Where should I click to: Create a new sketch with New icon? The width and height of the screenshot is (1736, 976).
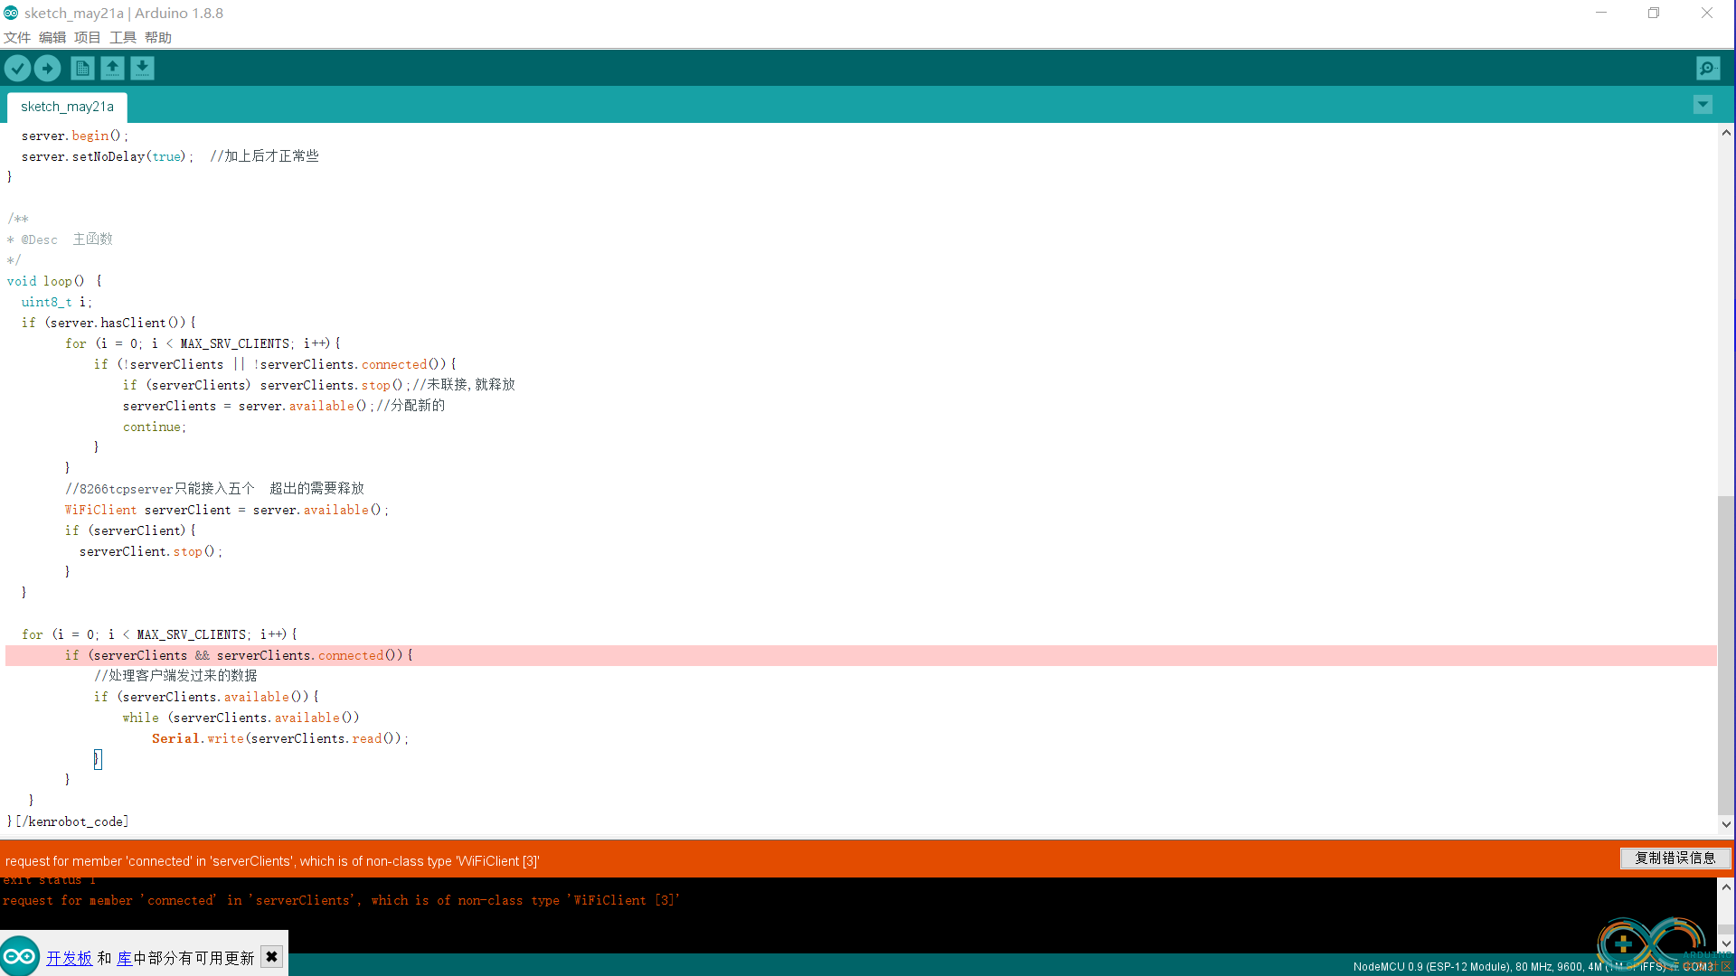click(82, 68)
